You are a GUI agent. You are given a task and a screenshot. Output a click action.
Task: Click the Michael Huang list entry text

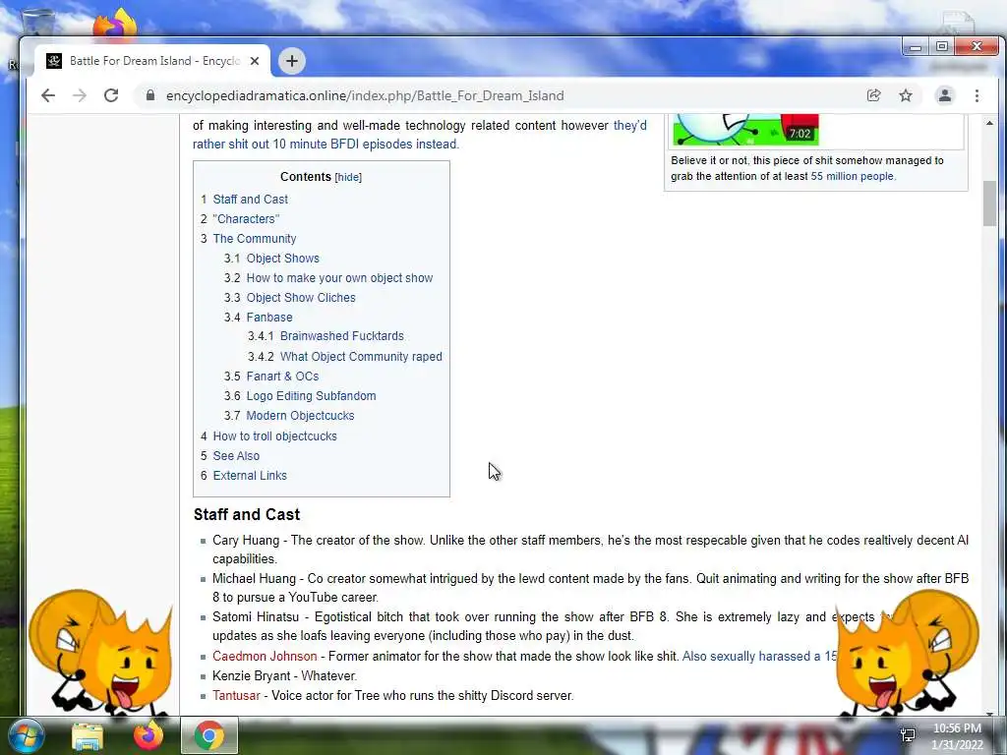[590, 588]
